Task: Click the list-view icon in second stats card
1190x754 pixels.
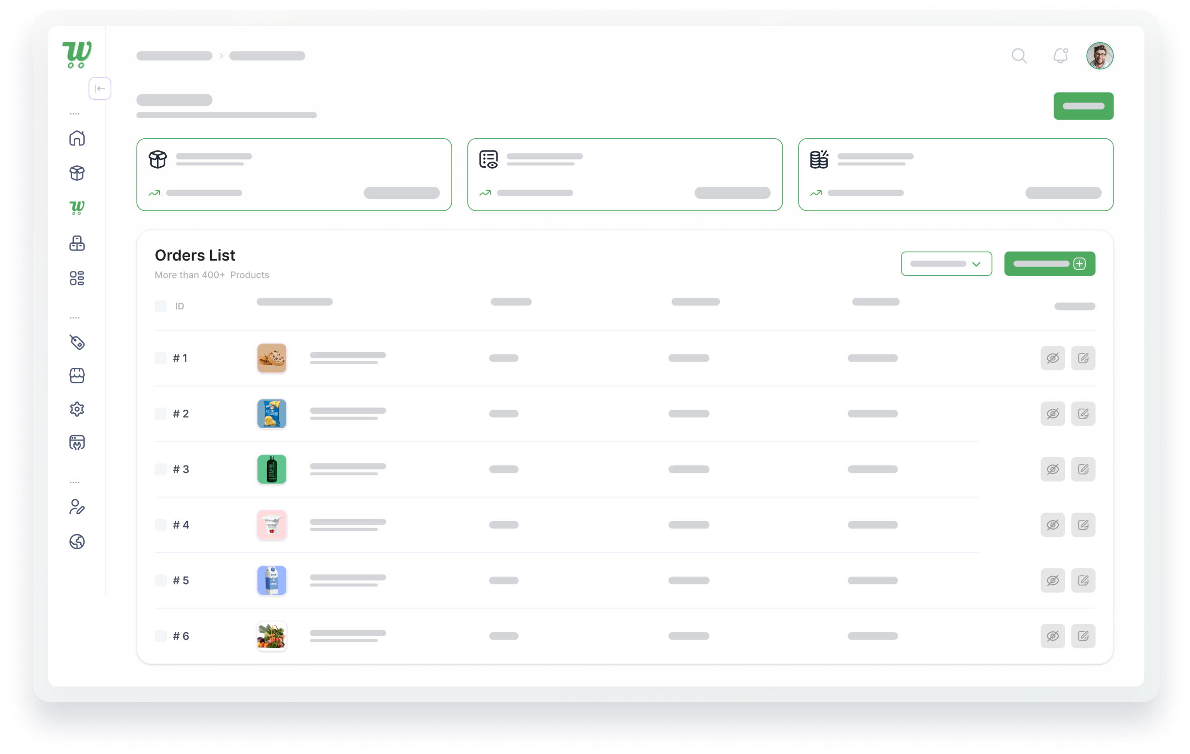Action: pyautogui.click(x=488, y=159)
